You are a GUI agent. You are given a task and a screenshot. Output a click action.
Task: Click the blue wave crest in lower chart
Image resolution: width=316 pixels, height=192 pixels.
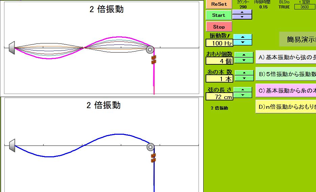(119, 134)
